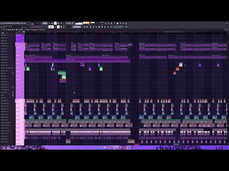Select the playlist Slice tool
The width and height of the screenshot is (229, 171).
pos(16,29)
